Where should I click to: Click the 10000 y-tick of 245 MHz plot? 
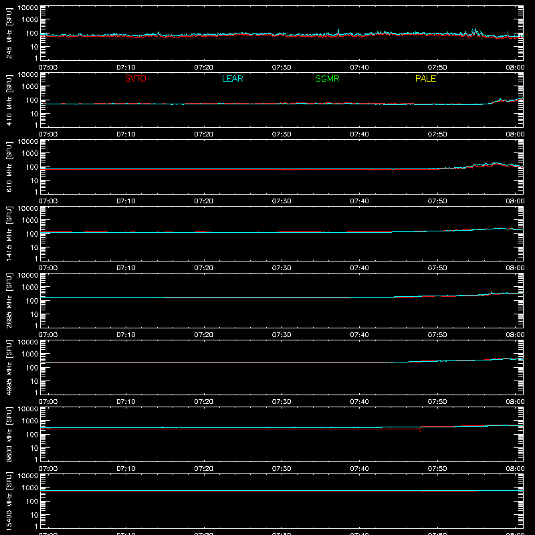point(28,8)
